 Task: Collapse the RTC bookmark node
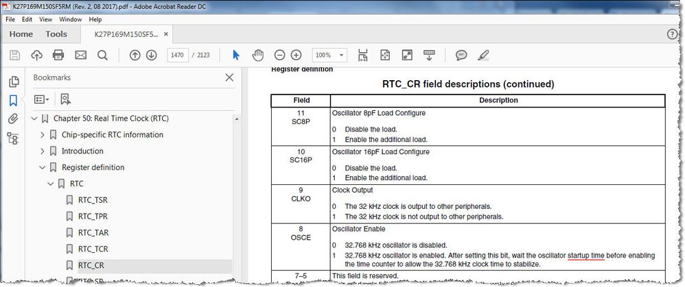(x=51, y=184)
